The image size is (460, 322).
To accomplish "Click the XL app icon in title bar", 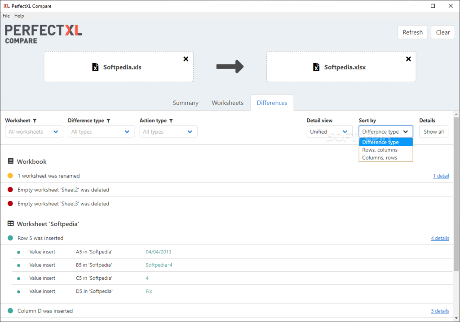I will (x=6, y=6).
